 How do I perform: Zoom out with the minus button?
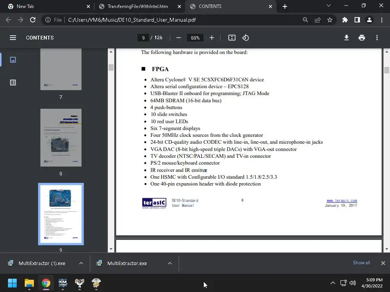pyautogui.click(x=179, y=38)
